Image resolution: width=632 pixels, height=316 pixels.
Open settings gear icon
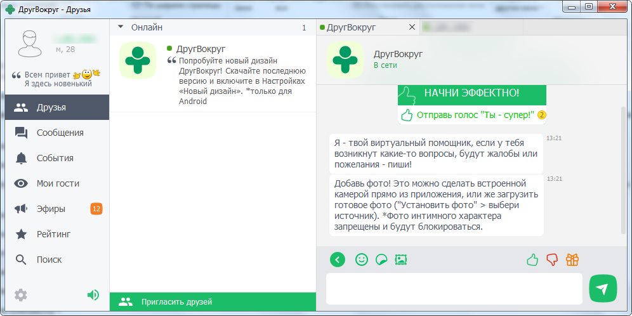(x=20, y=296)
